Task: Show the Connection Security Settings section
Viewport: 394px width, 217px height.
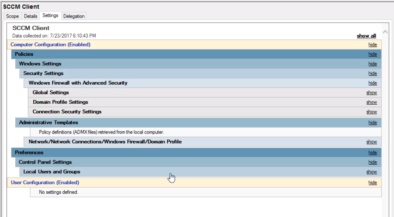Action: [x=372, y=112]
